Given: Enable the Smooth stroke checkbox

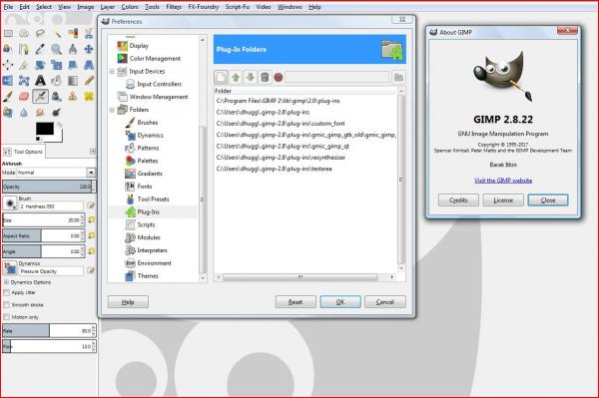Looking at the screenshot, I should (x=7, y=305).
